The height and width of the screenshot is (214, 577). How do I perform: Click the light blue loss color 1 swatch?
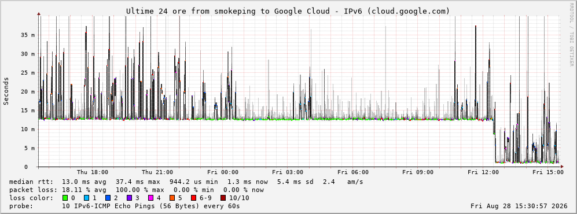click(x=86, y=198)
